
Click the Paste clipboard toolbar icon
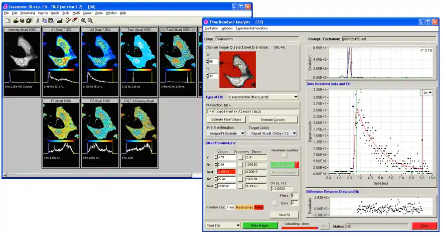pos(51,20)
